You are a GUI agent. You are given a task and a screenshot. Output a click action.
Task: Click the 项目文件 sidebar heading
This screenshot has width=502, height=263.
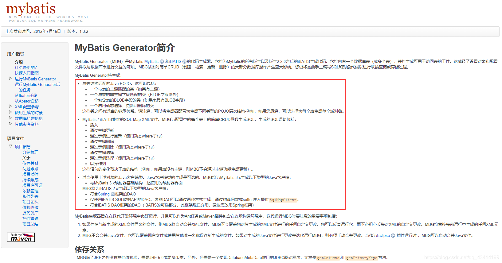16,138
